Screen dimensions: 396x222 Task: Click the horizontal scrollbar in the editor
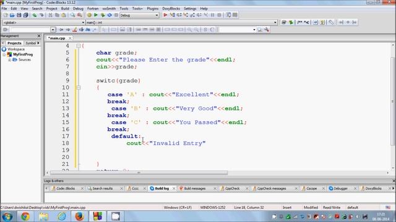(139, 173)
